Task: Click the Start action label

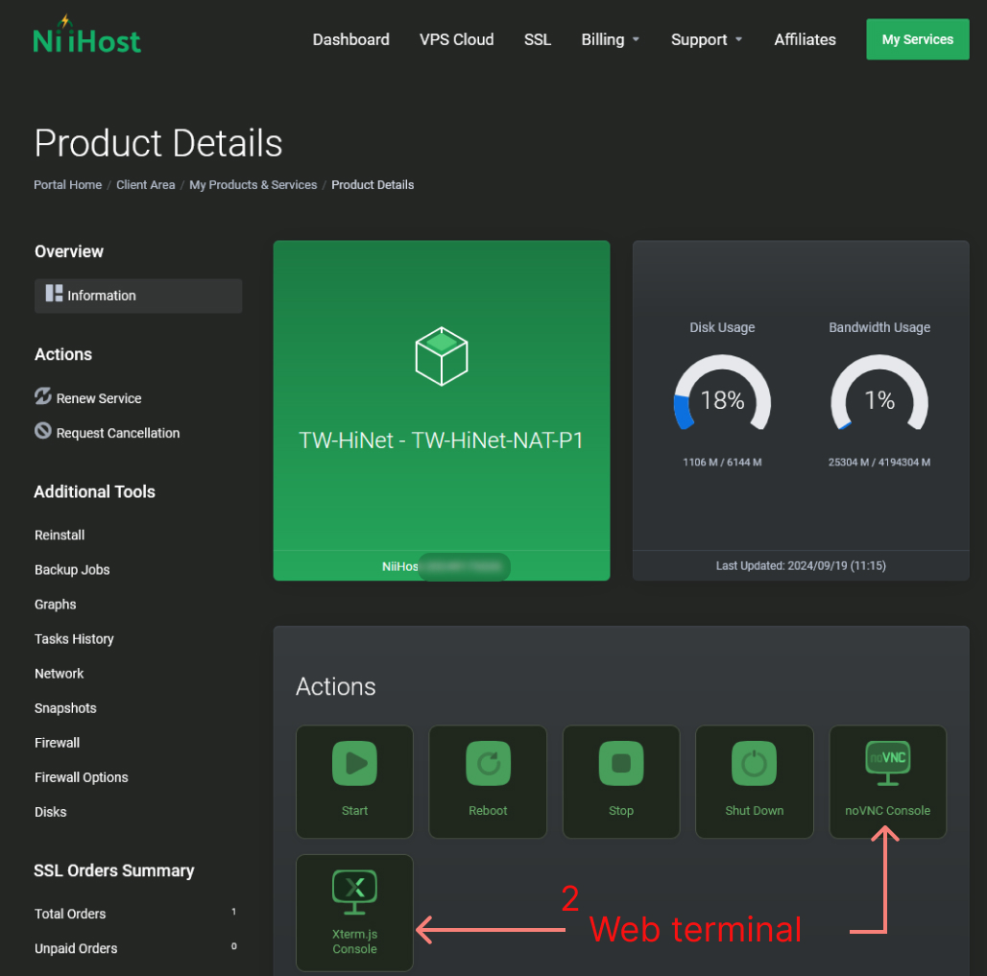Action: (354, 811)
